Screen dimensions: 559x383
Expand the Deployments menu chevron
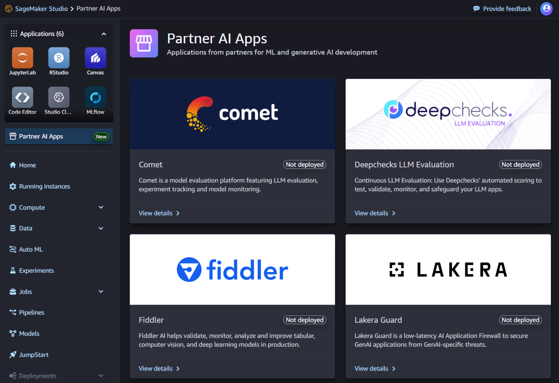pyautogui.click(x=101, y=375)
